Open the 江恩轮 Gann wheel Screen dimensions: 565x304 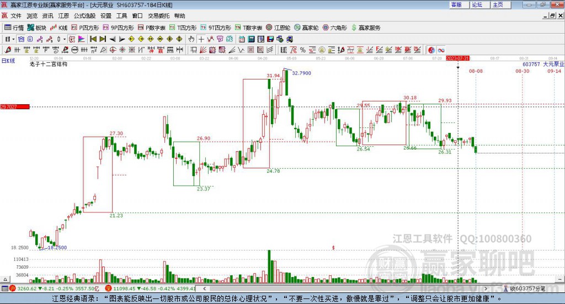tap(278, 28)
